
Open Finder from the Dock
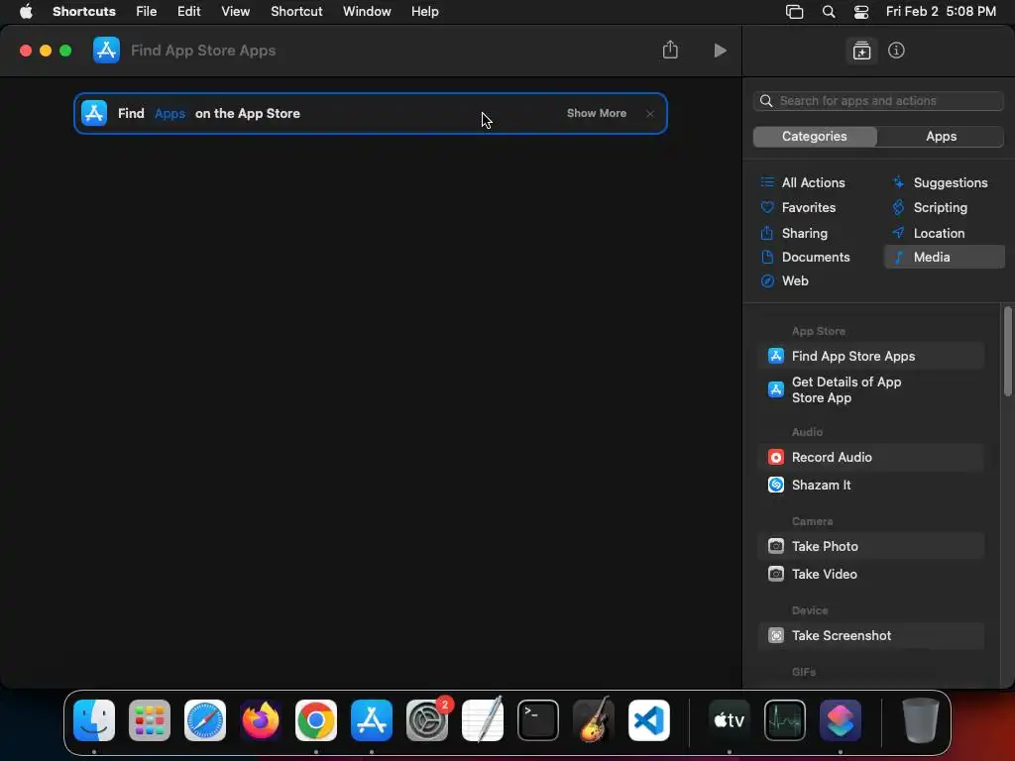pyautogui.click(x=94, y=720)
